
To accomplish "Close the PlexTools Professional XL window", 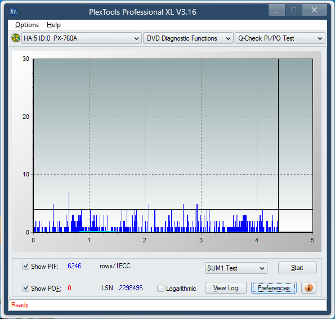I will pos(314,10).
